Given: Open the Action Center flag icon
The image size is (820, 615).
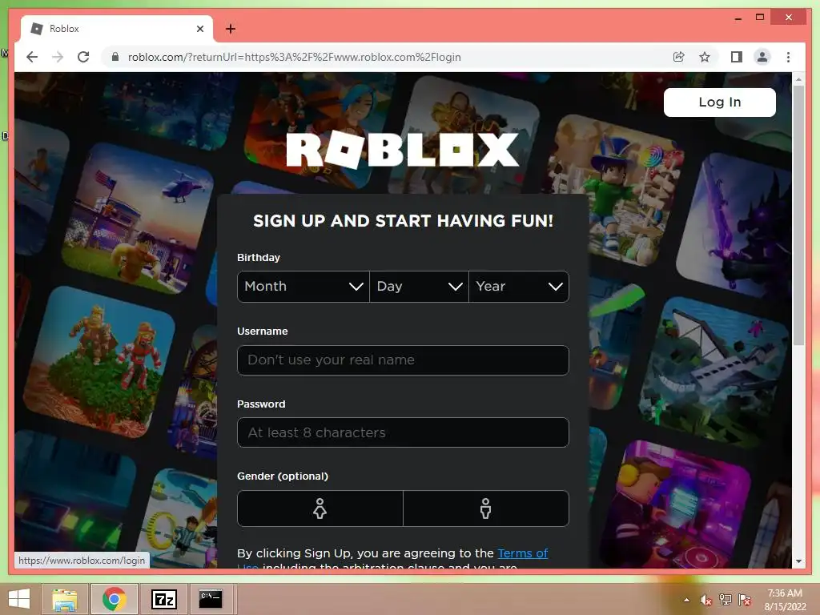Looking at the screenshot, I should point(745,601).
